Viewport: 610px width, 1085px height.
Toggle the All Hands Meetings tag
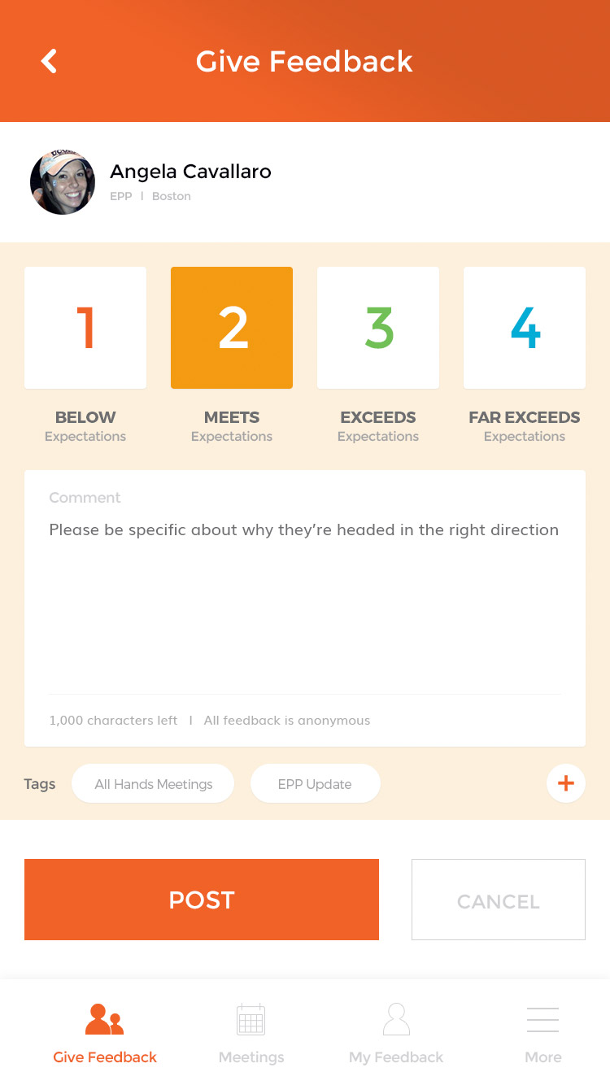click(153, 784)
